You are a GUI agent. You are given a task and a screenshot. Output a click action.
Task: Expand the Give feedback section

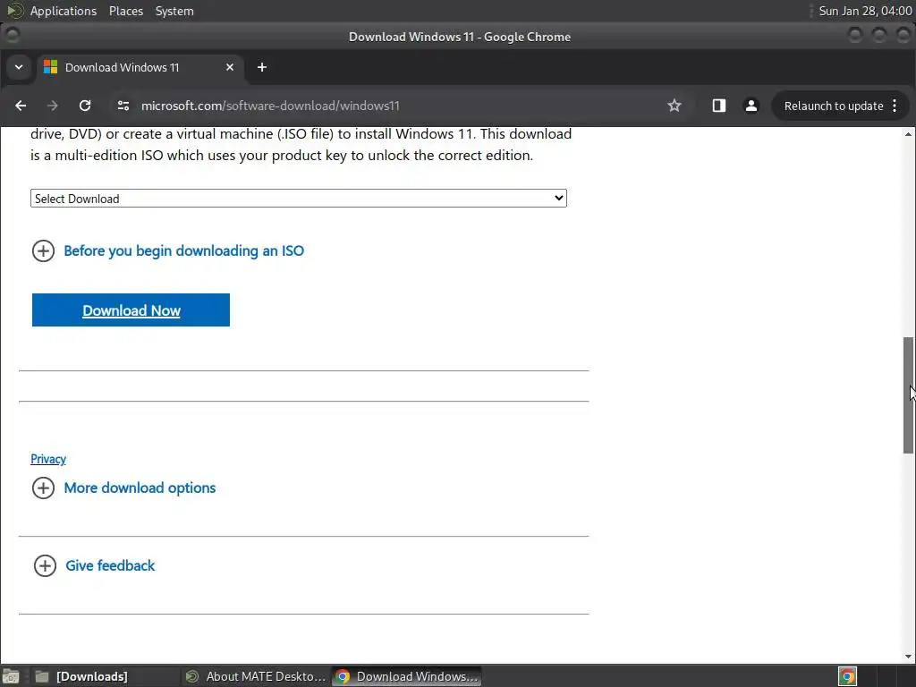(x=95, y=565)
